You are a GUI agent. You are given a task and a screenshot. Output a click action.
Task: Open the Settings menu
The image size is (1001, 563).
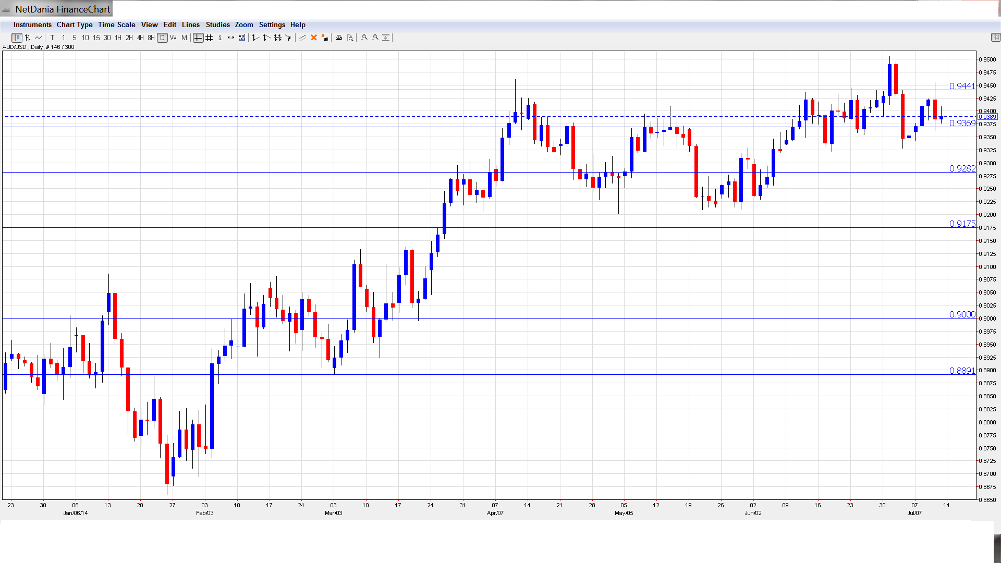[x=272, y=25]
